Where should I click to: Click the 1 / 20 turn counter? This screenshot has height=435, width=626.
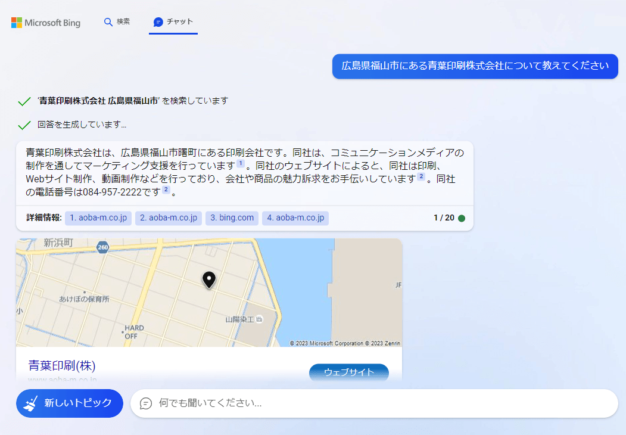444,218
